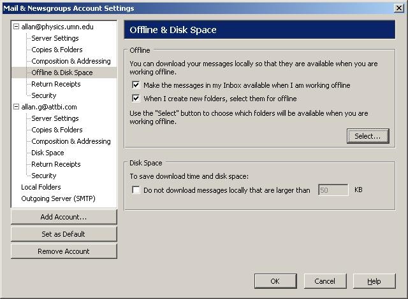This screenshot has width=408, height=299.
Task: Uncheck make Inbox messages available offline
Action: click(136, 85)
